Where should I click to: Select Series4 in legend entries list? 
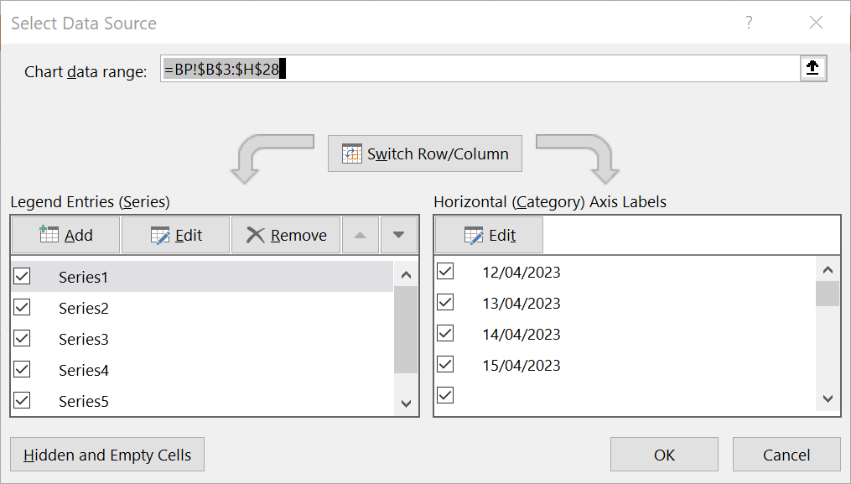(202, 370)
